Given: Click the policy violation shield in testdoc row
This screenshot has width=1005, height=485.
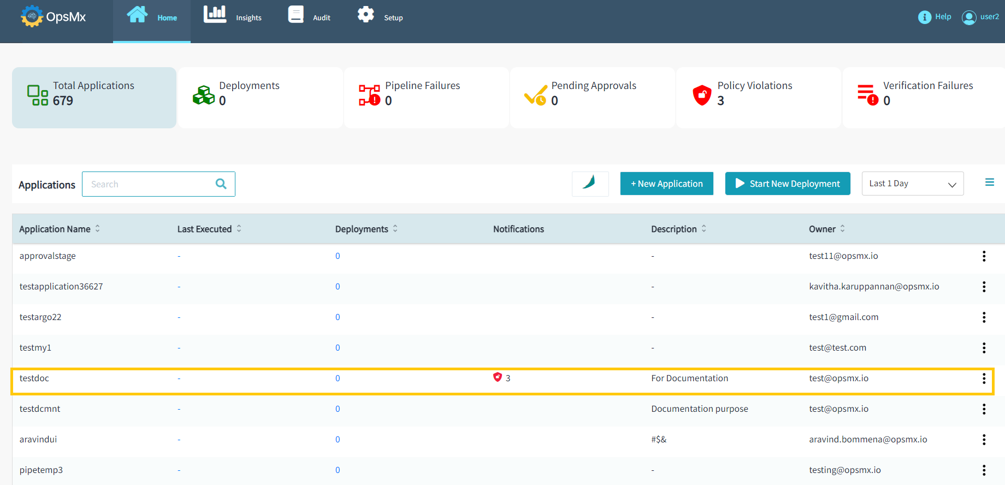Looking at the screenshot, I should click(x=497, y=377).
